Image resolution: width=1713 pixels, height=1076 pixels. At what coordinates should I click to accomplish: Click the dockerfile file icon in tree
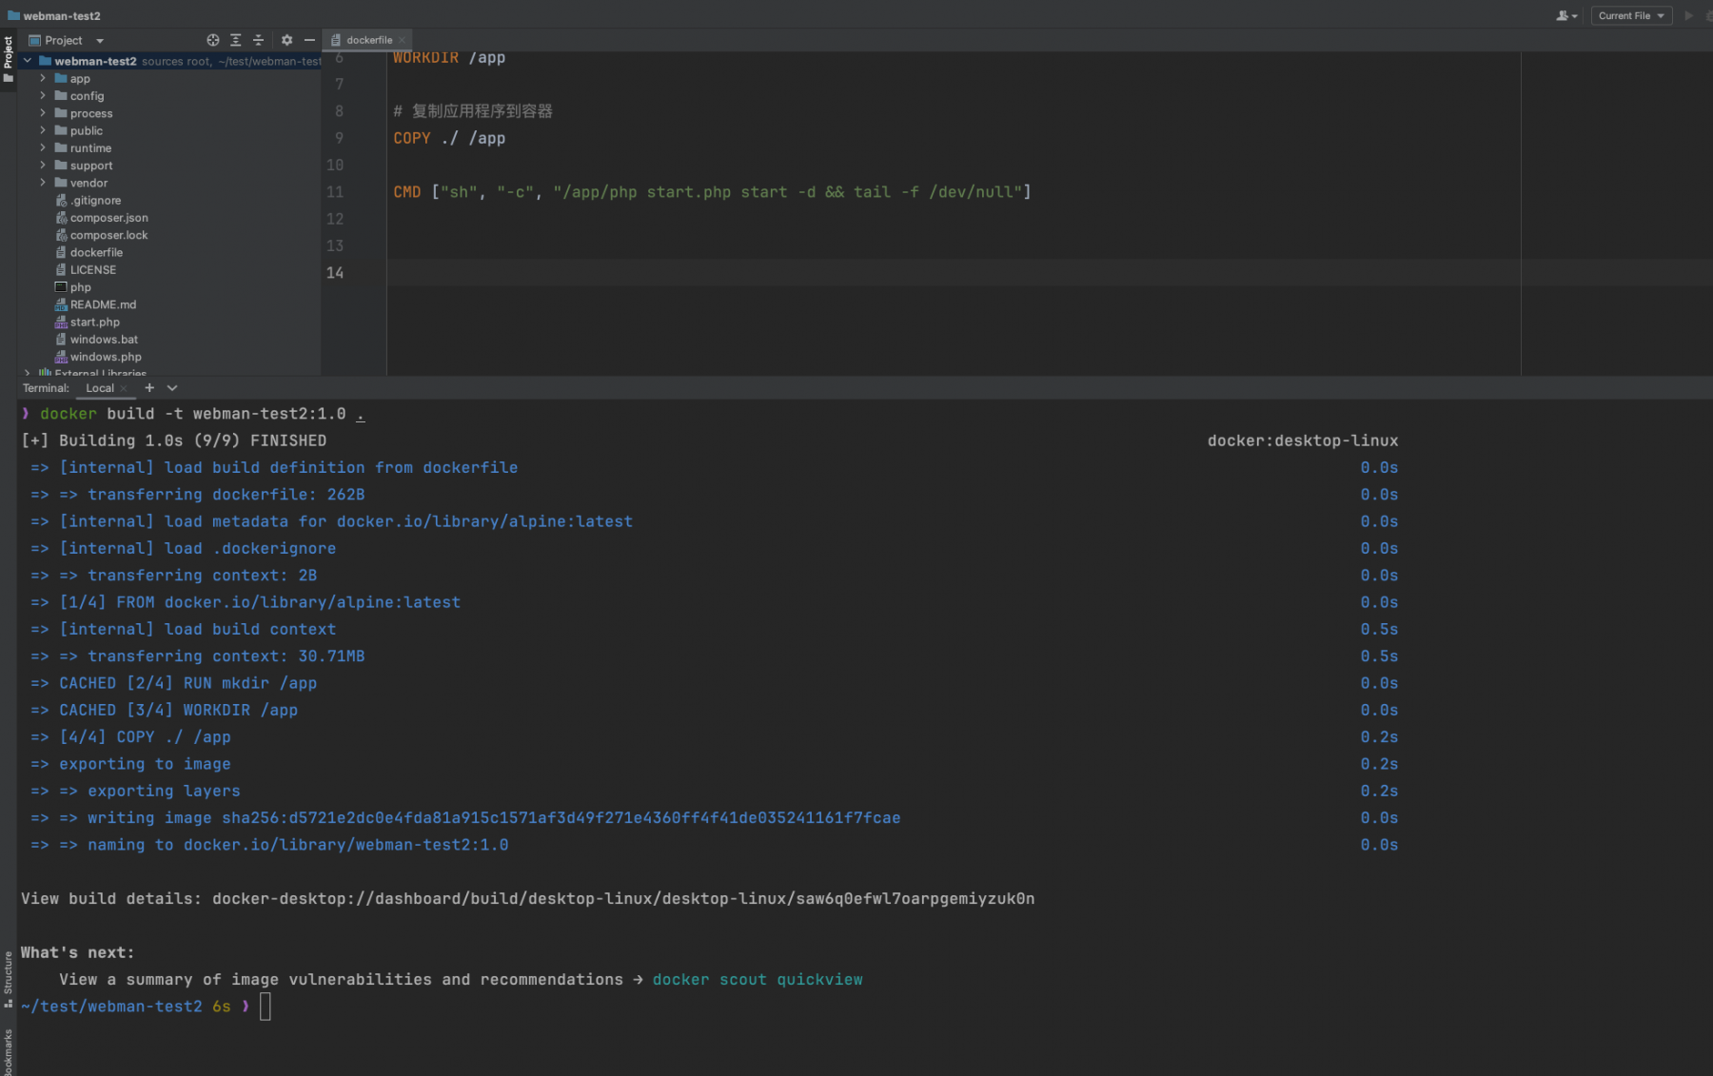pos(61,252)
